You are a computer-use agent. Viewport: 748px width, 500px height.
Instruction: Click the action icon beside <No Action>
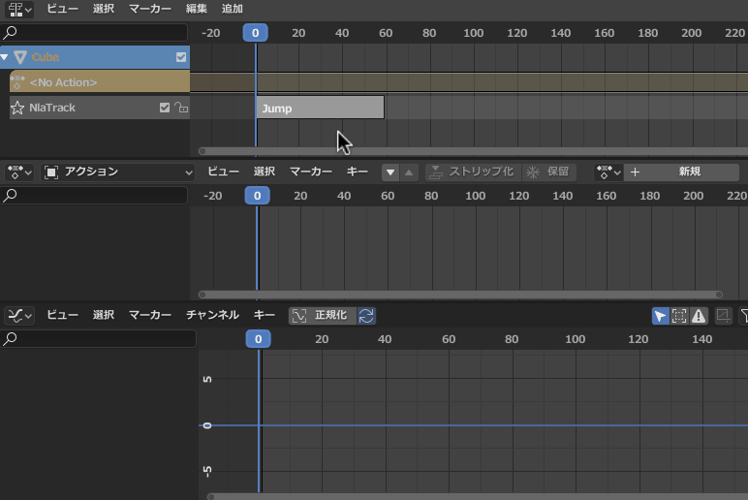coord(17,82)
